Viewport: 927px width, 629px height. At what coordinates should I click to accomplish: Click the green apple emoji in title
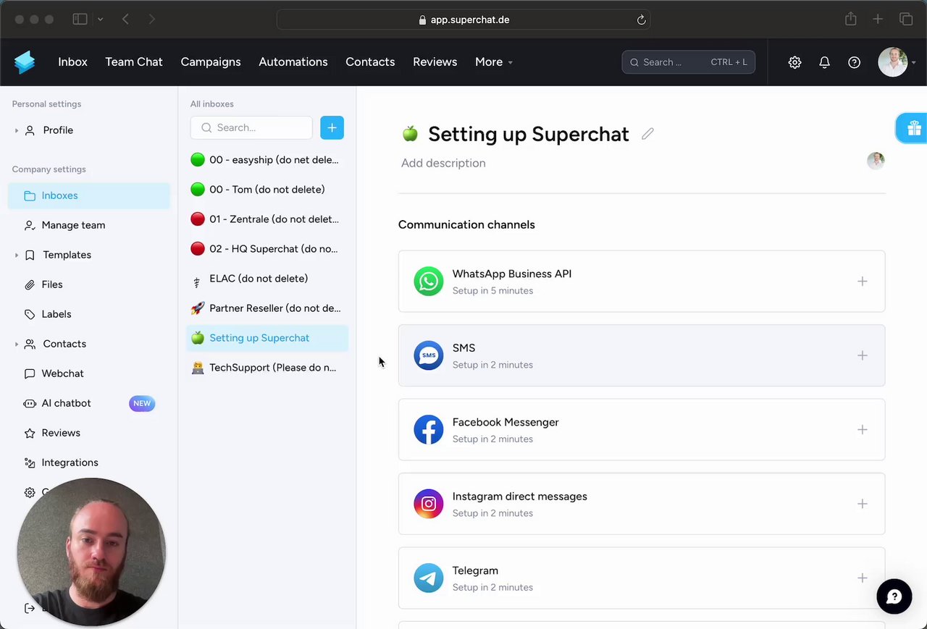click(x=410, y=134)
